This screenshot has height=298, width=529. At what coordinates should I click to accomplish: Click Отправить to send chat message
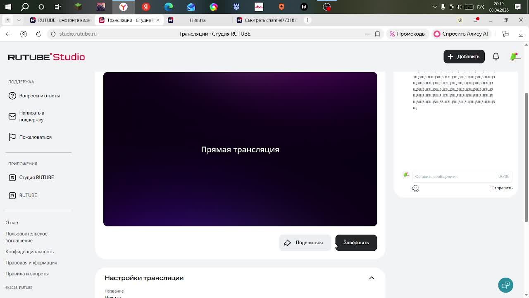pyautogui.click(x=502, y=188)
